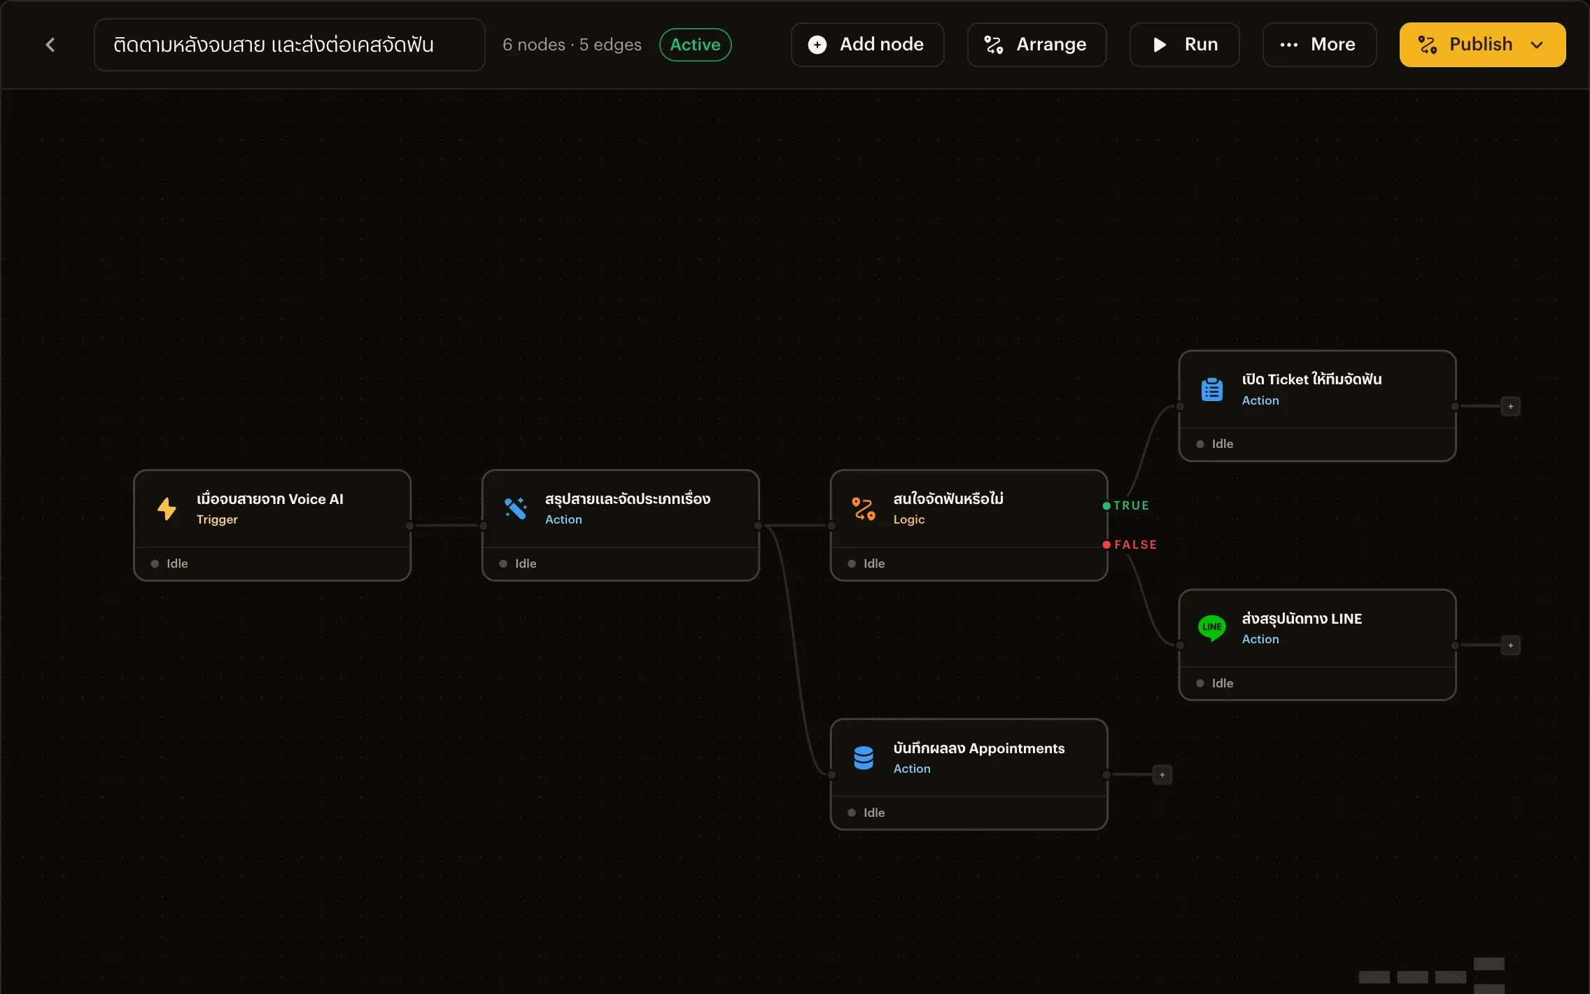Select the FALSE output port
Viewport: 1590px width, 994px height.
click(x=1106, y=545)
